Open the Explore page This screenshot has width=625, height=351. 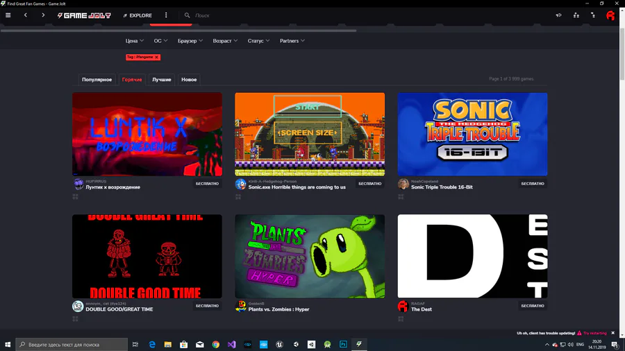coord(137,15)
